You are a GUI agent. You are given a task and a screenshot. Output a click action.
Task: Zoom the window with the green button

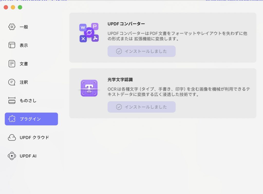coord(20,7)
